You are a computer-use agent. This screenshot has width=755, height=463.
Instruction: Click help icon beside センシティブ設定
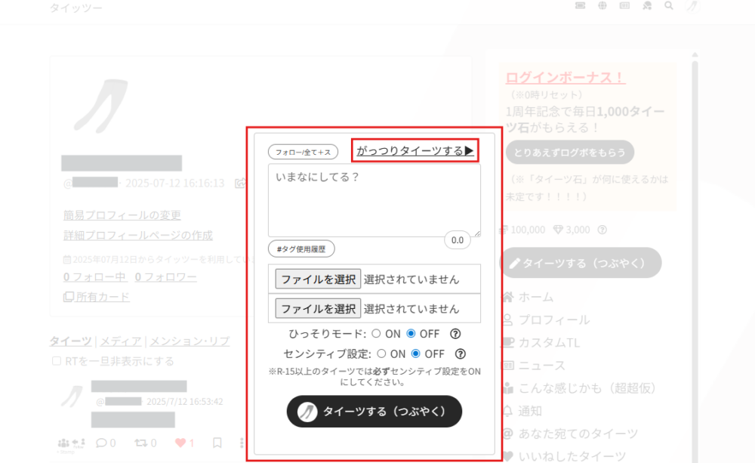[461, 353]
